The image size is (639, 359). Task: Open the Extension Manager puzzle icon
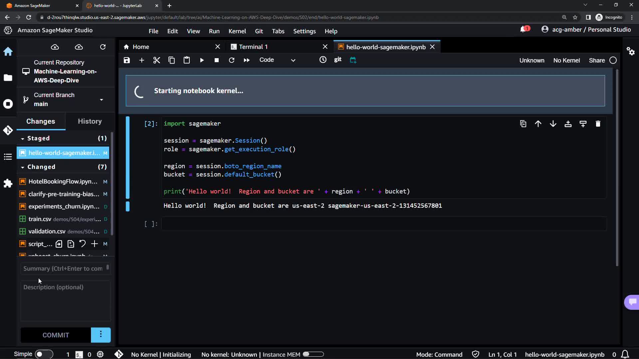tap(8, 183)
